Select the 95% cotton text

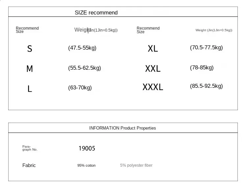click(86, 166)
